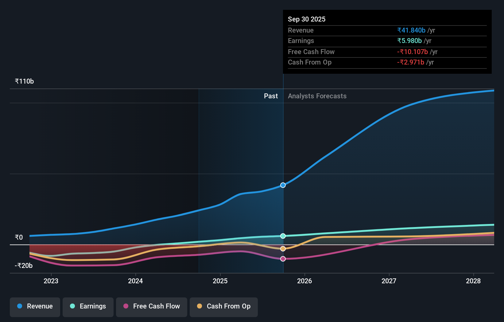The width and height of the screenshot is (504, 322).
Task: Select the Revenue data point marker on divider
Action: 283,185
